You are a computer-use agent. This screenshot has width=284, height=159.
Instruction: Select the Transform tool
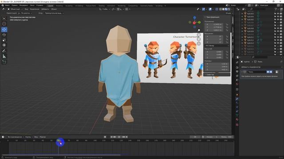pos(4,45)
